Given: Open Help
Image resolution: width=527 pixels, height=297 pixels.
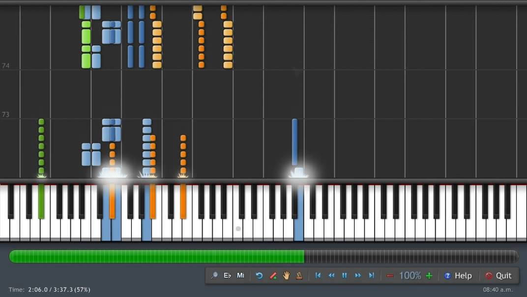Looking at the screenshot, I should [x=458, y=276].
